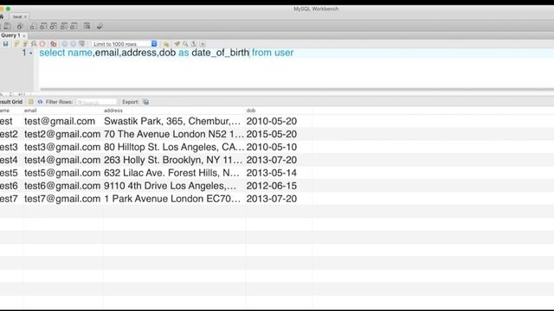Select the 1 Park Avenue London cell
Screen dimensions: 554x311
click(x=174, y=199)
